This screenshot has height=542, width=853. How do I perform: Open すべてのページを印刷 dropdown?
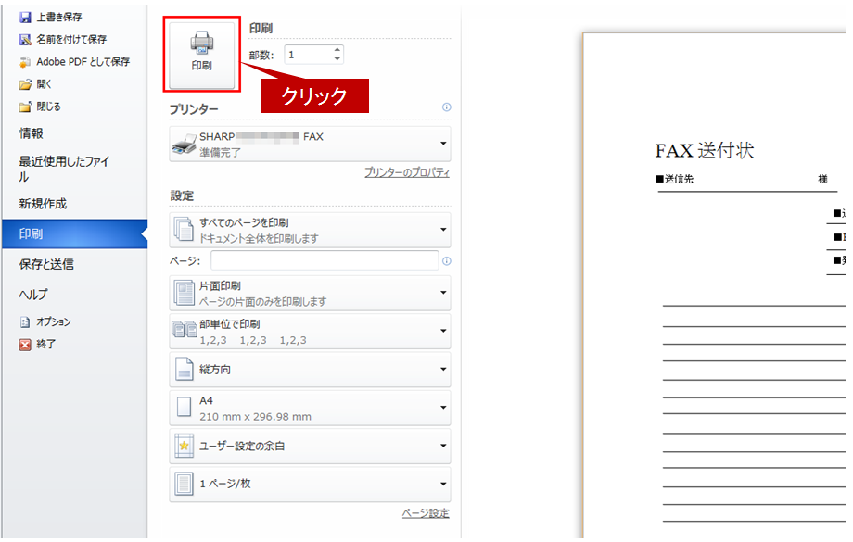pos(310,231)
